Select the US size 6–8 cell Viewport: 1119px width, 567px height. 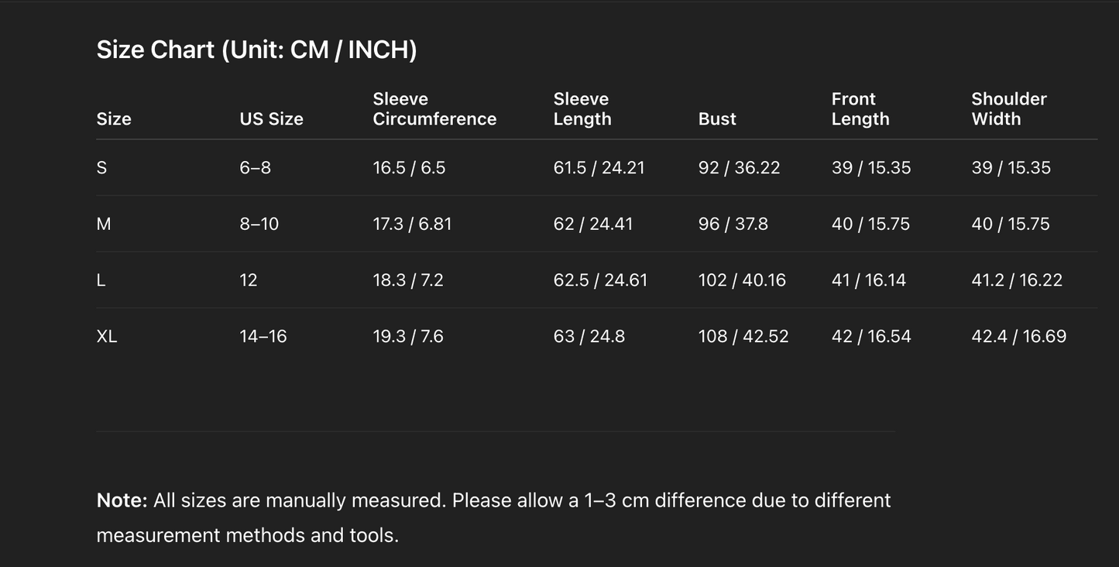256,167
